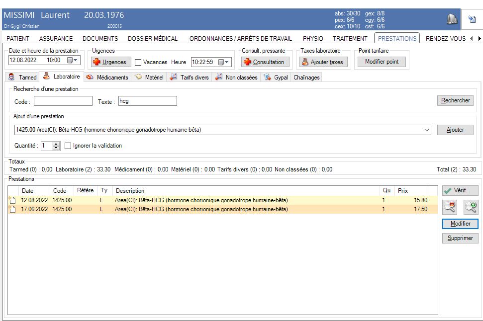This screenshot has width=483, height=321.
Task: Enable the Vacances checkbox
Action: 138,62
